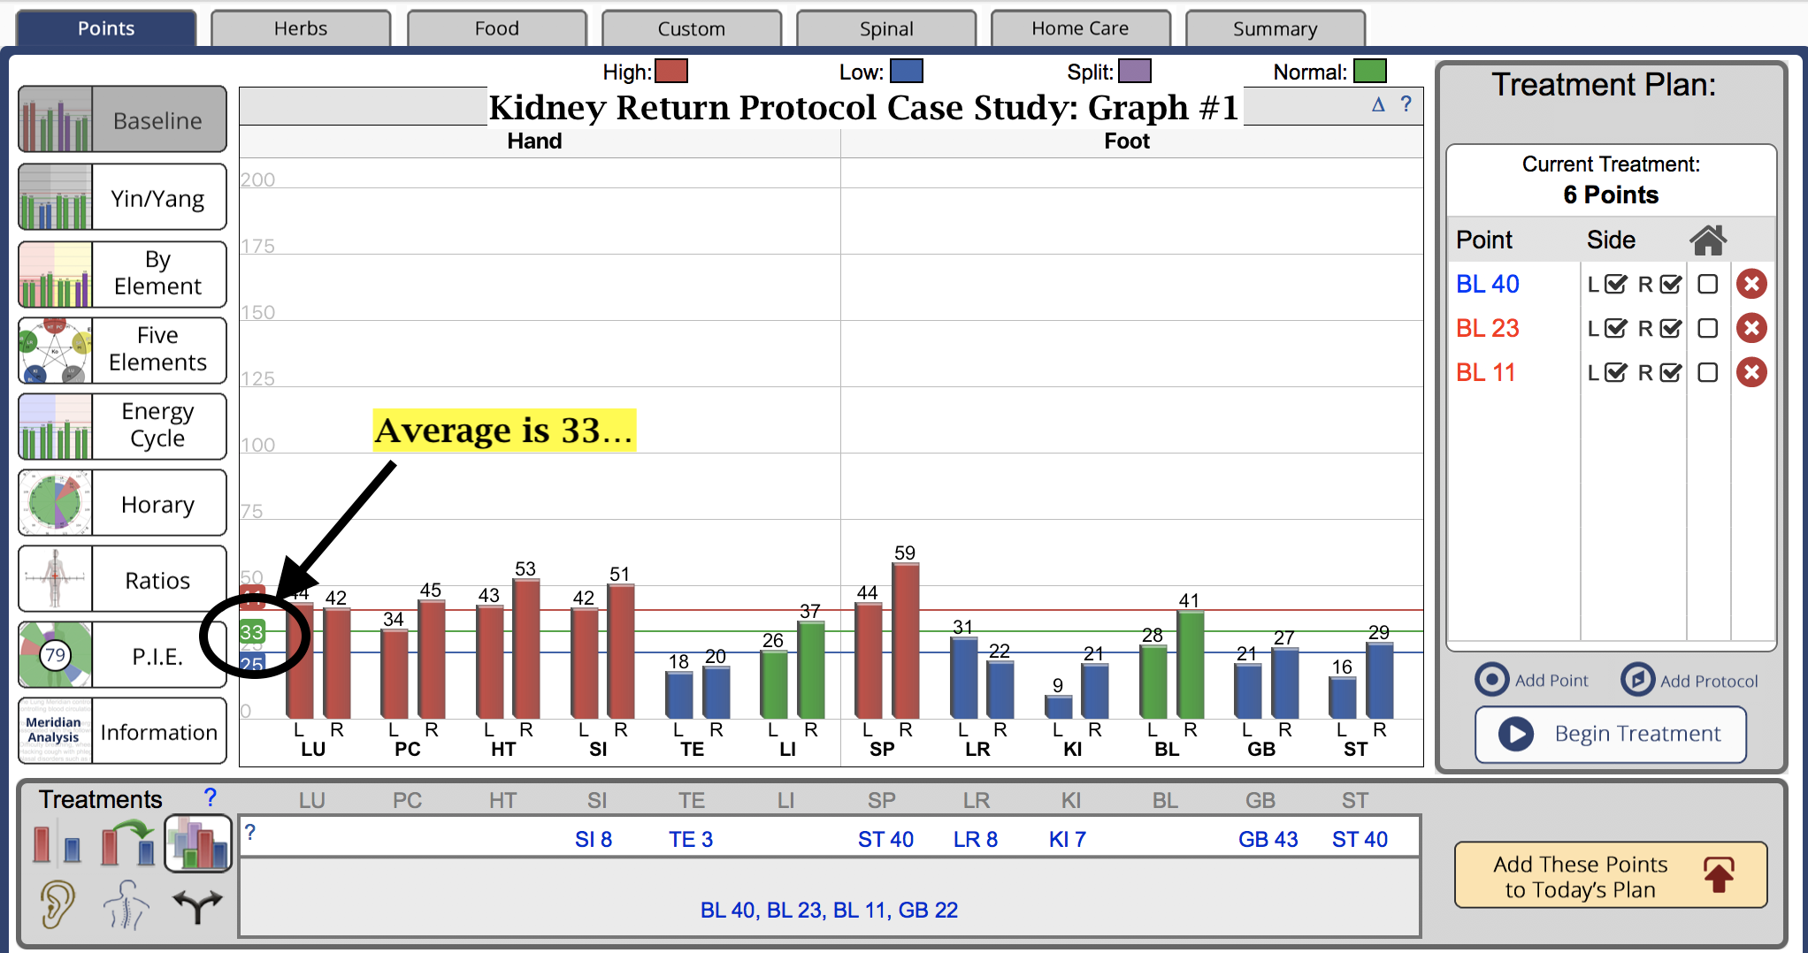
Task: Enable home care for BL 40
Action: click(x=1708, y=284)
